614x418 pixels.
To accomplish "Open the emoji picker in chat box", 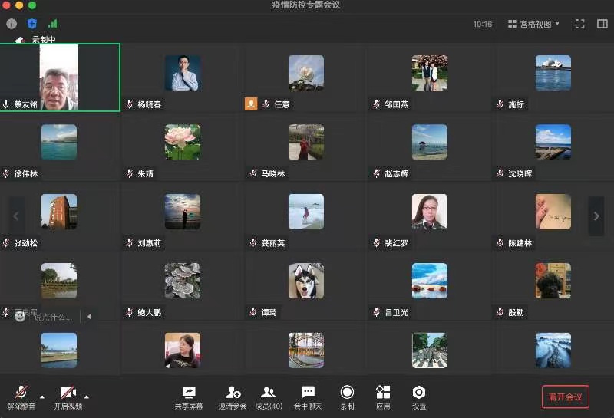I will click(20, 317).
